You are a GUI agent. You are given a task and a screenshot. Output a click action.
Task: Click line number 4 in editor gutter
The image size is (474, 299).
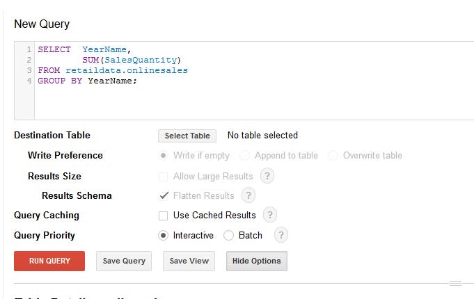pos(29,81)
